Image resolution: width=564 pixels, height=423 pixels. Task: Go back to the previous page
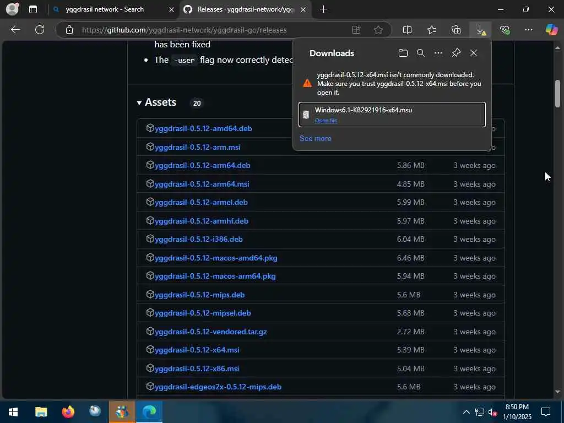15,30
